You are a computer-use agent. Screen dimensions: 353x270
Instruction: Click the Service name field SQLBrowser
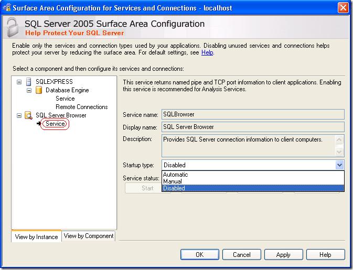(x=253, y=114)
